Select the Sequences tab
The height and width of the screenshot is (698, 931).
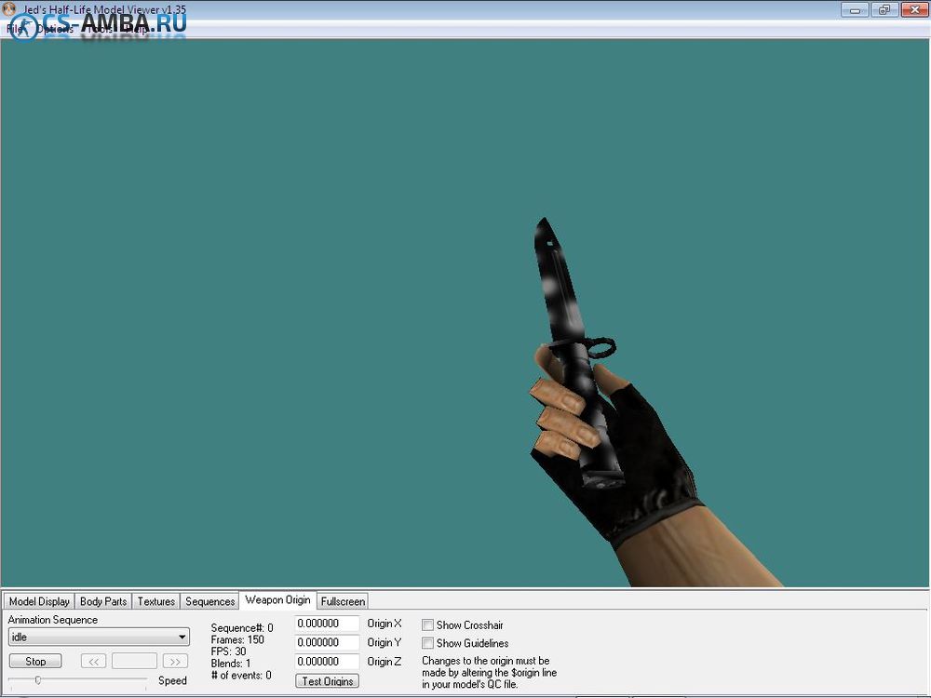(210, 601)
